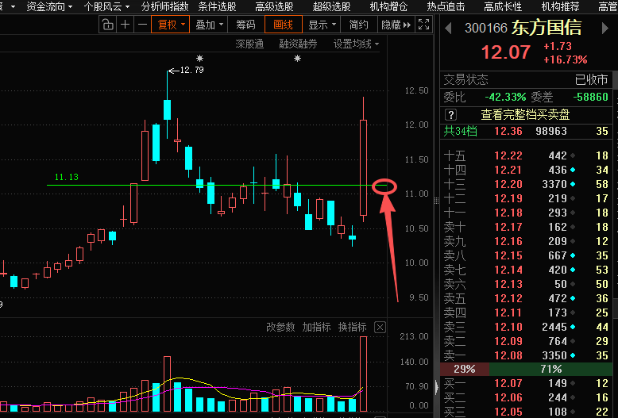Go to the next stock arrow
This screenshot has width=618, height=418.
605,29
